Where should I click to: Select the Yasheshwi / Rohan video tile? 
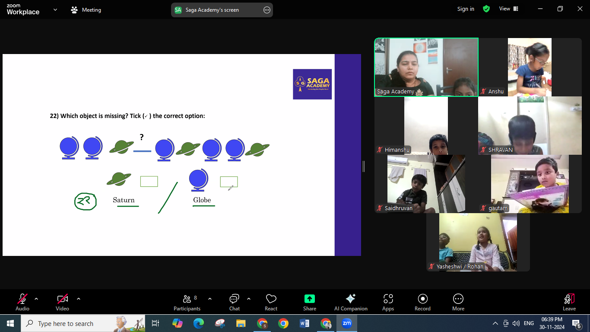click(x=478, y=242)
